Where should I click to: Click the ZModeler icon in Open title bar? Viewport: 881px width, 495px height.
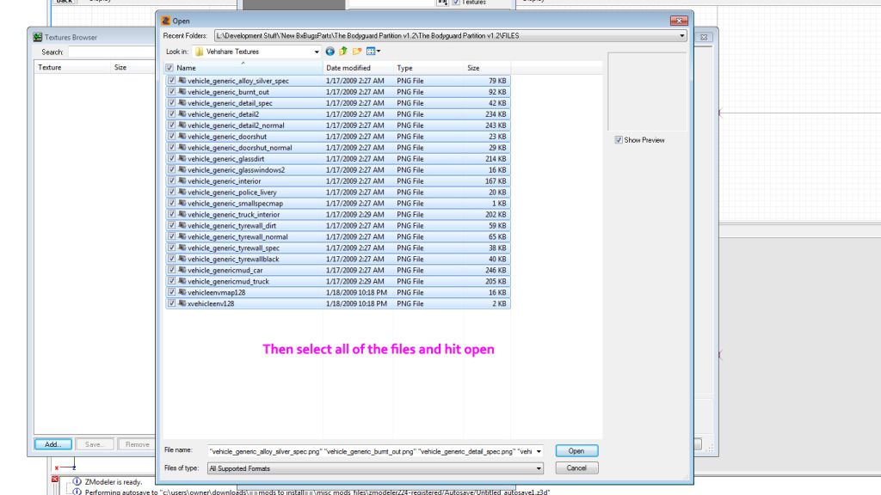(x=166, y=21)
